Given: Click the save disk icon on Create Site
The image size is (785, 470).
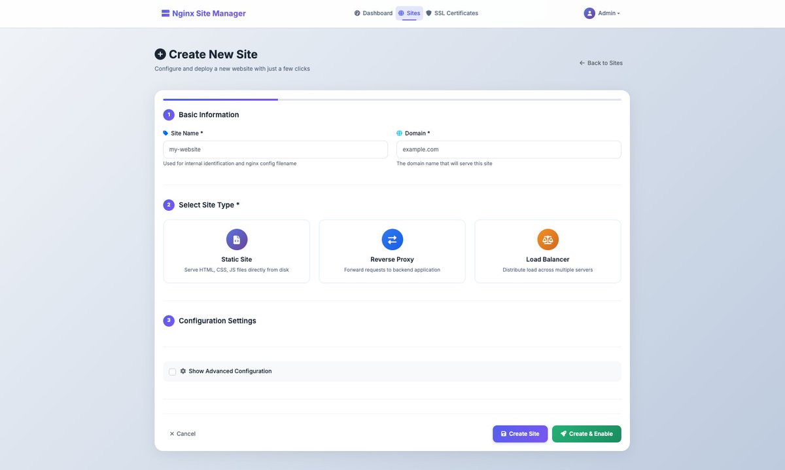Looking at the screenshot, I should pos(504,434).
